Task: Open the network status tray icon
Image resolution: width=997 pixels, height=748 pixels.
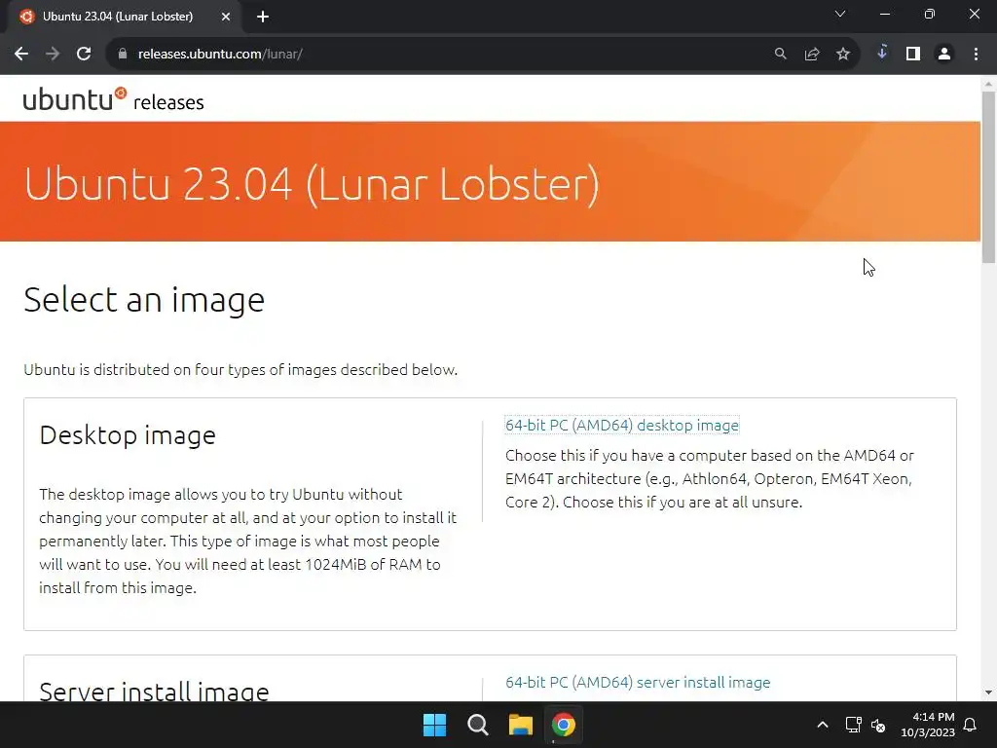Action: click(x=853, y=725)
